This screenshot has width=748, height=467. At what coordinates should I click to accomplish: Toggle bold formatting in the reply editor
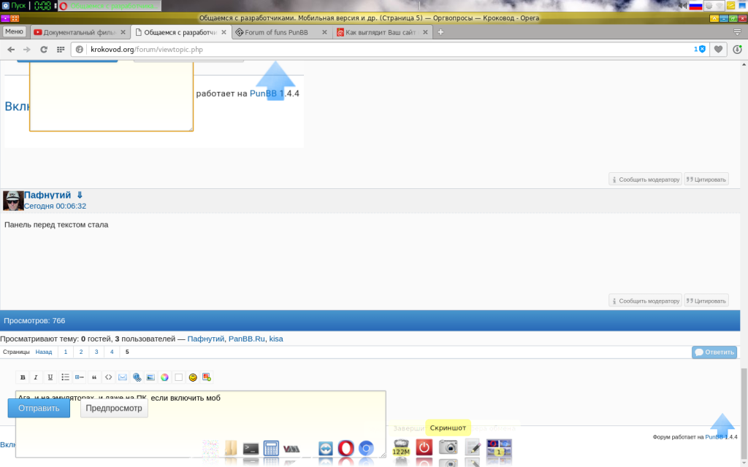tap(23, 377)
